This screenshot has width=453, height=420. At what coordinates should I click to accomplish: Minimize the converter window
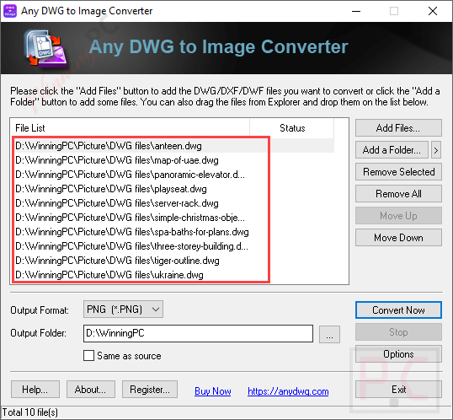(x=356, y=11)
